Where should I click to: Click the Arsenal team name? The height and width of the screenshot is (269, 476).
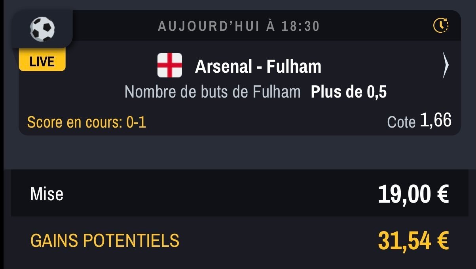point(223,66)
